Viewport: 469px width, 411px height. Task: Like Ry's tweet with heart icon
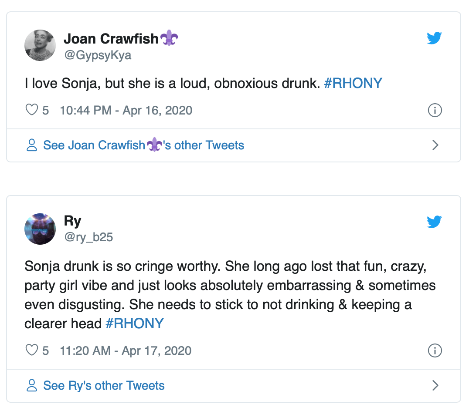32,350
